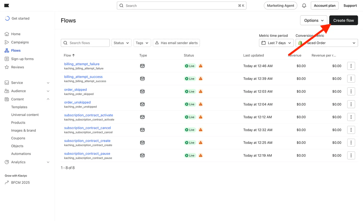This screenshot has height=221, width=363.
Task: Click the Klaviyo logo icon
Action: point(7,5)
